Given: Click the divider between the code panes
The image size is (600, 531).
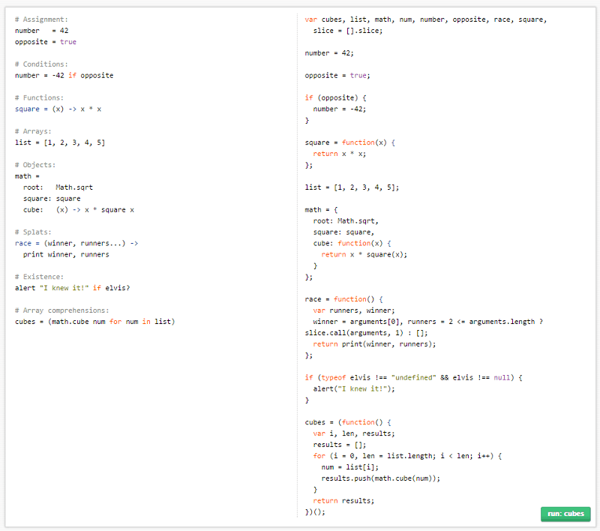Looking at the screenshot, I should point(296,262).
